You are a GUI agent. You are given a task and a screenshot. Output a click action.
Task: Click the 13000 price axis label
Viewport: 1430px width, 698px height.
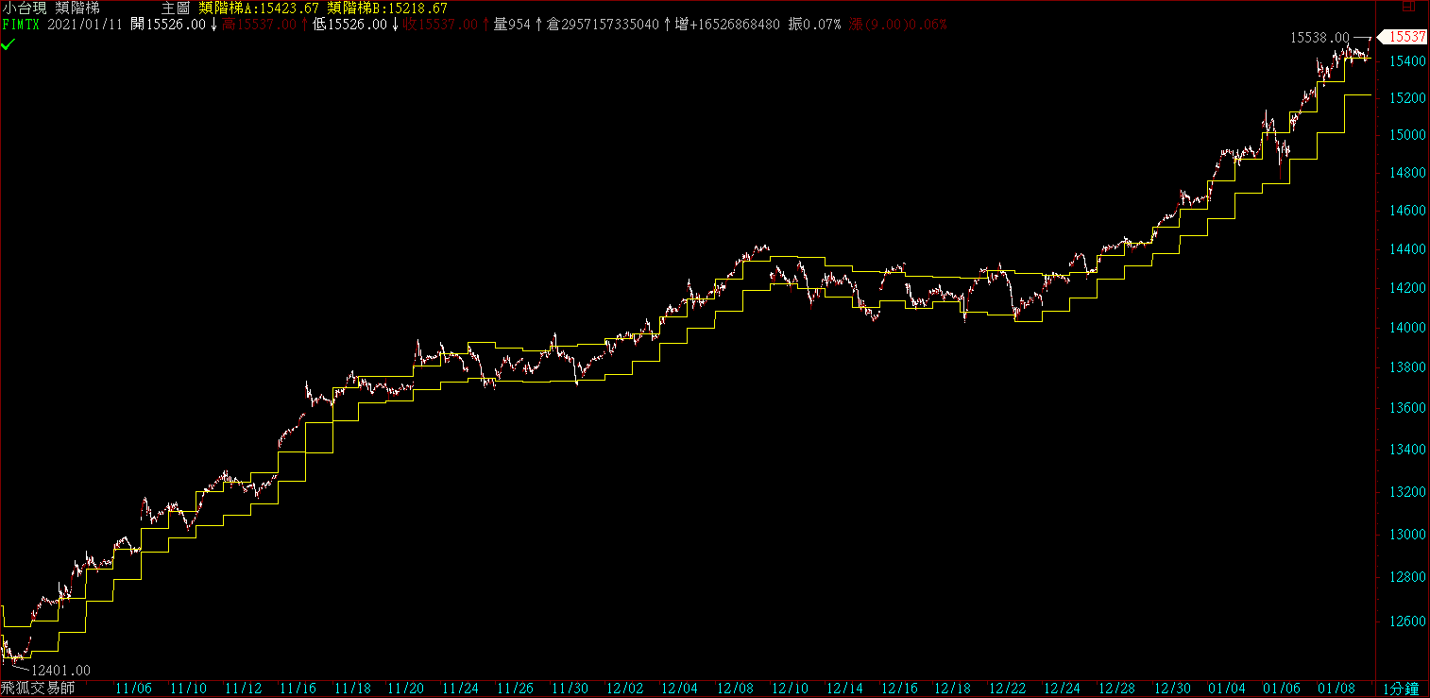[1407, 535]
